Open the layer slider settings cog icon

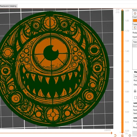pos(130,135)
